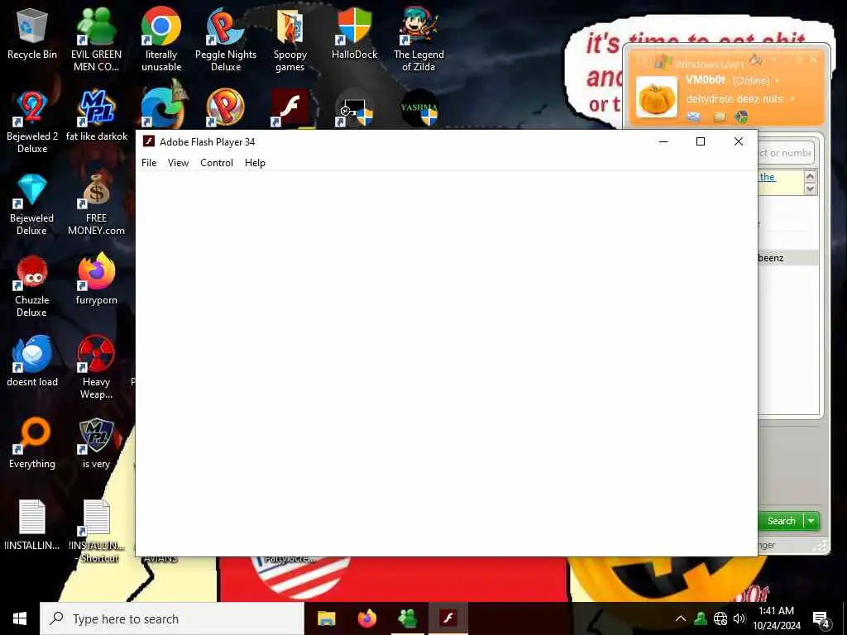Open Firefox from the taskbar

[367, 618]
